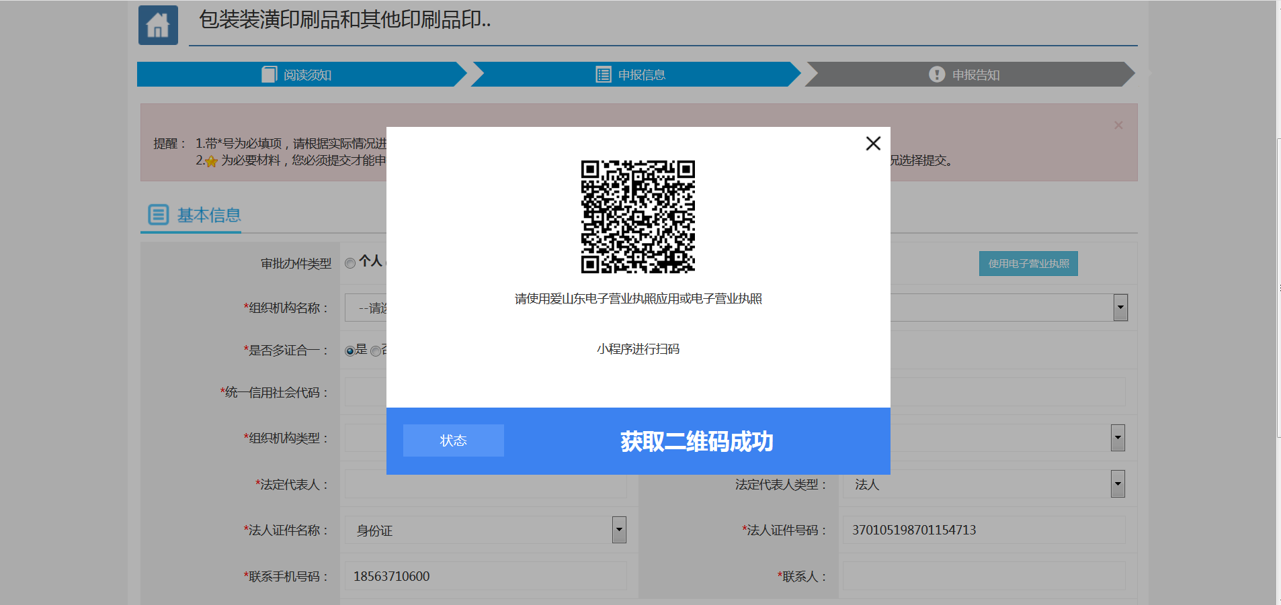Screen dimensions: 1281x605
Task: Click the 小程序进行扫码 text
Action: tap(638, 349)
